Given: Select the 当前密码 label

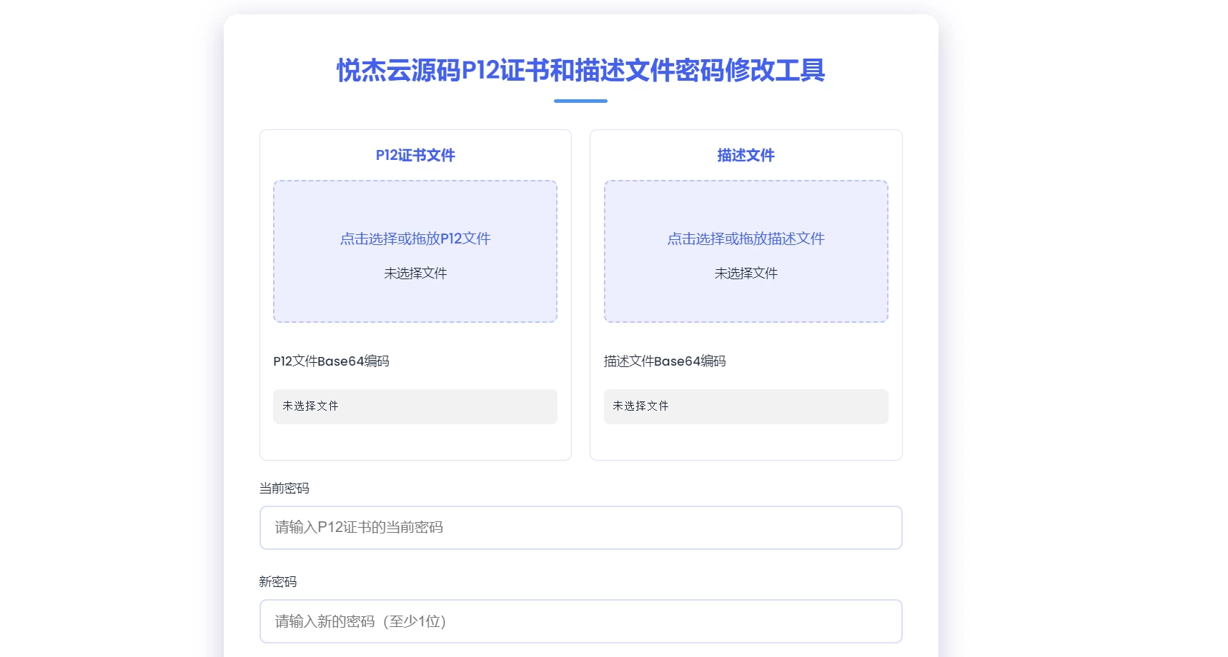Looking at the screenshot, I should 284,488.
